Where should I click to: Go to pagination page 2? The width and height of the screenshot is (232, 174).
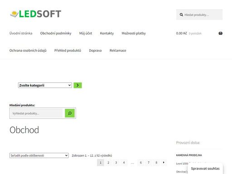point(108,163)
